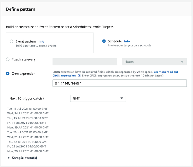Image resolution: width=193 pixels, height=167 pixels.
Task: Expand the Sample event(s) section
Action: point(24,158)
